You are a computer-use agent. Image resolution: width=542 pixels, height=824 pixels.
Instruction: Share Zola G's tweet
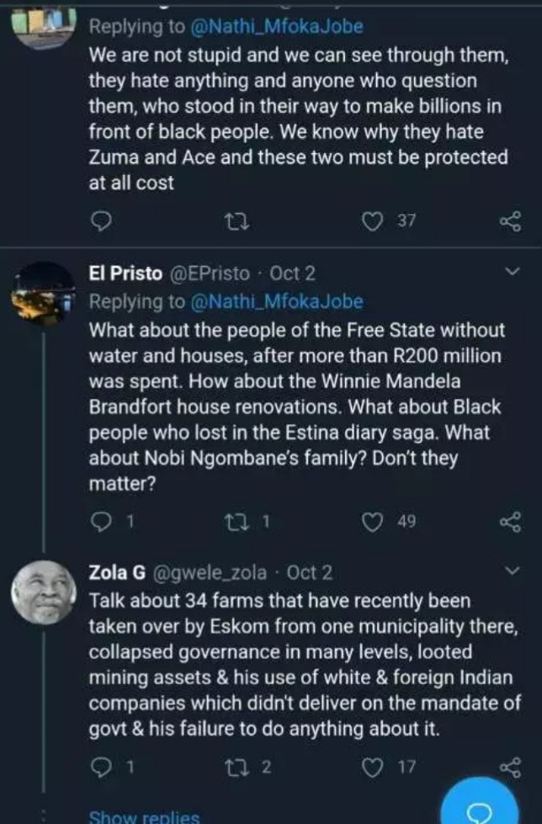point(511,768)
